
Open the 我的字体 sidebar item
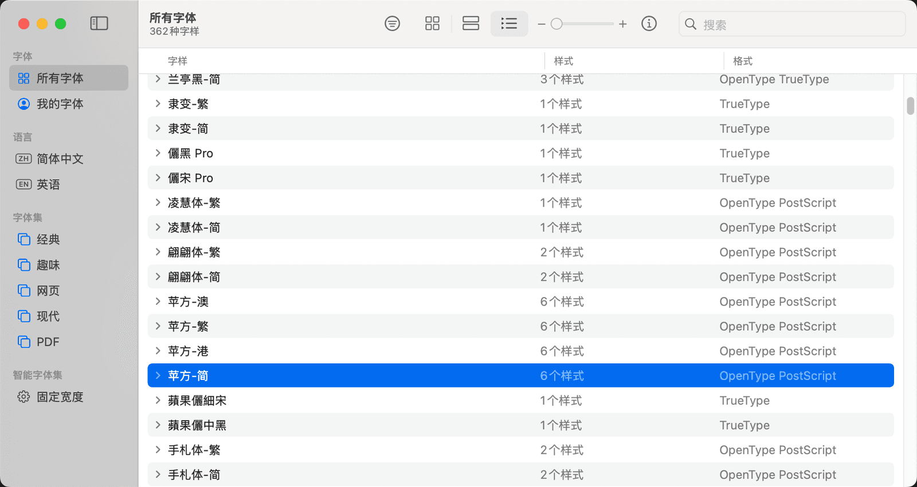pos(60,104)
